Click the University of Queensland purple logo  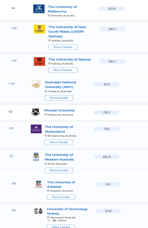pyautogui.click(x=36, y=129)
